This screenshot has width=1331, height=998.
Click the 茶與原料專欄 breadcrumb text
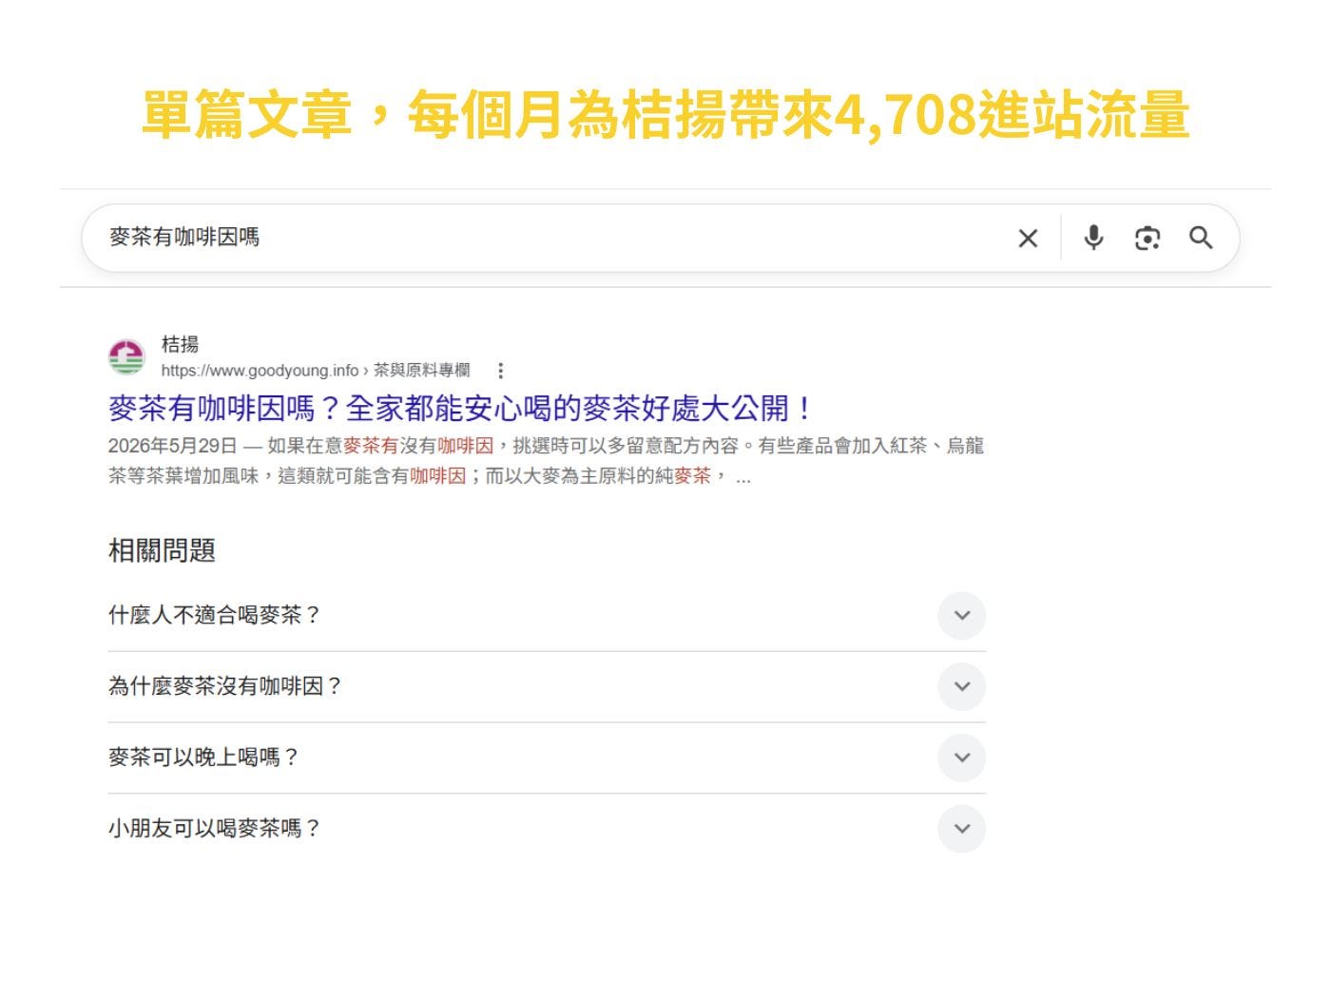point(421,371)
